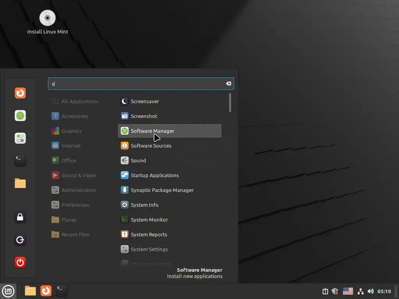The width and height of the screenshot is (399, 299).
Task: Click the application list scrollbar
Action: click(x=230, y=102)
